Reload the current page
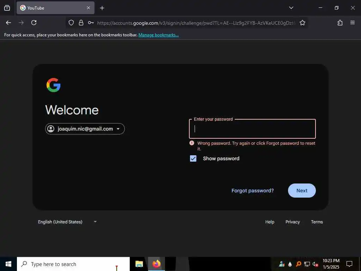This screenshot has height=271, width=361. 34,23
